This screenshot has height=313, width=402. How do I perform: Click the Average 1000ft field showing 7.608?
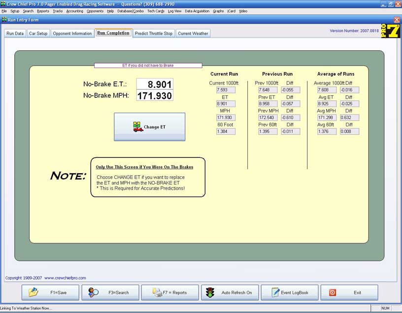327,90
